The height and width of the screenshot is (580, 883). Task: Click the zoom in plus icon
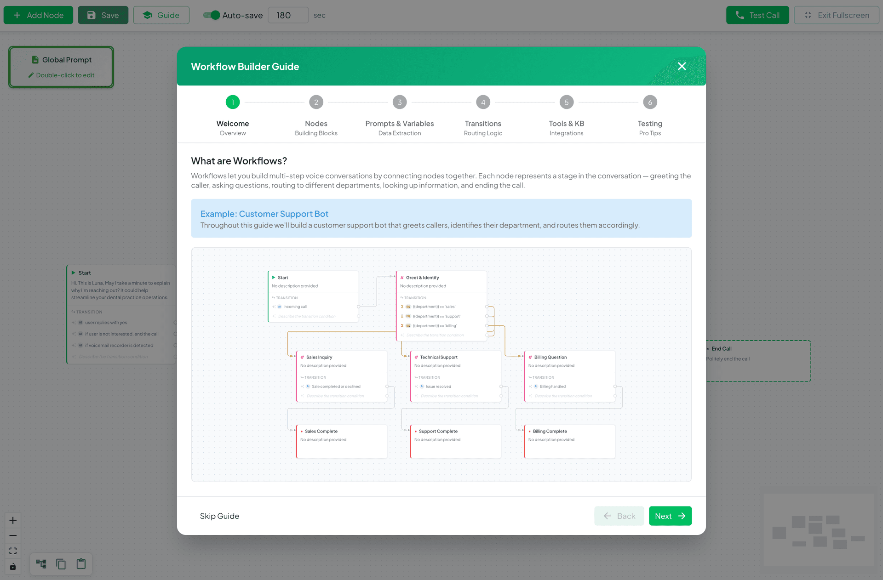[x=13, y=520]
